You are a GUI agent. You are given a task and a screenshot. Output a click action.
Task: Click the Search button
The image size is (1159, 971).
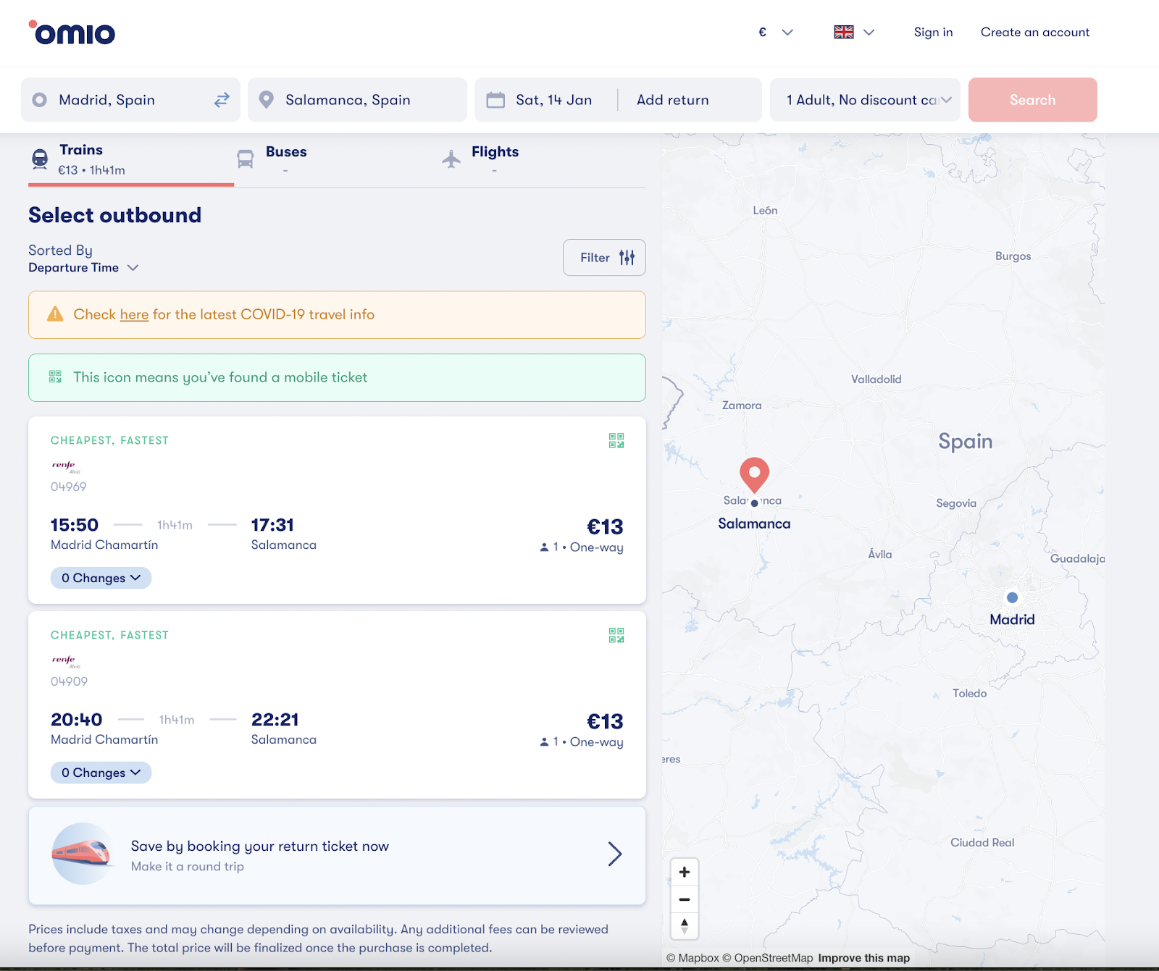click(1032, 100)
